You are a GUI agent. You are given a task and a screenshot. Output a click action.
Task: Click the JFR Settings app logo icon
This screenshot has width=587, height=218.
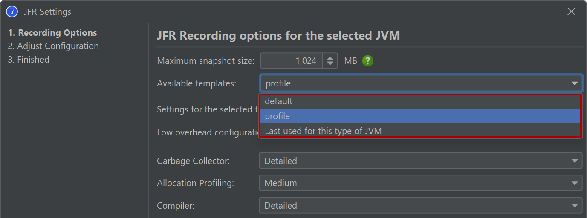[x=12, y=11]
